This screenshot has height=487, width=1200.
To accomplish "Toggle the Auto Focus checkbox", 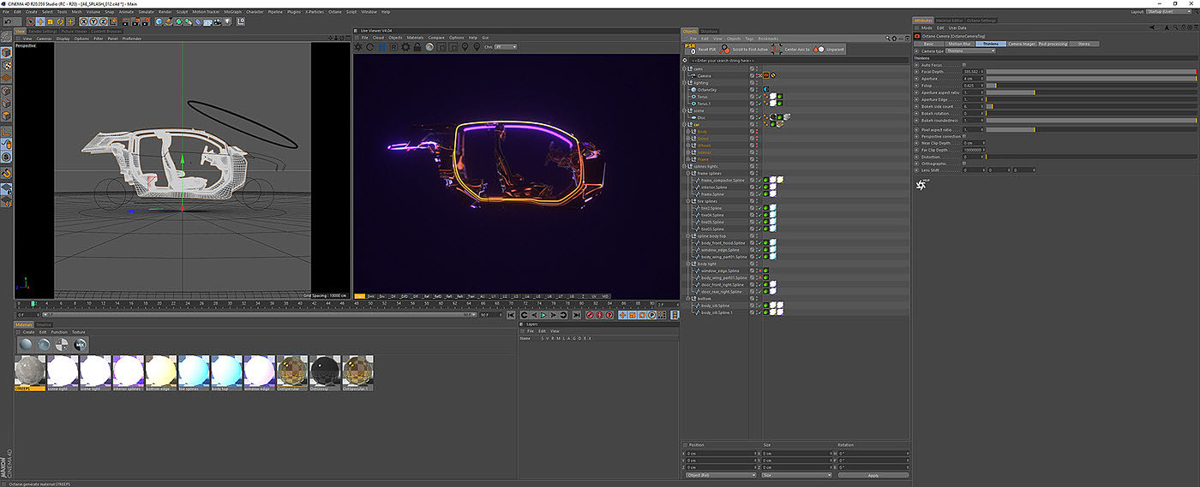I will pos(964,64).
